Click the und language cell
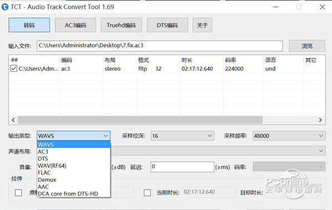332x210 pixels. point(270,69)
